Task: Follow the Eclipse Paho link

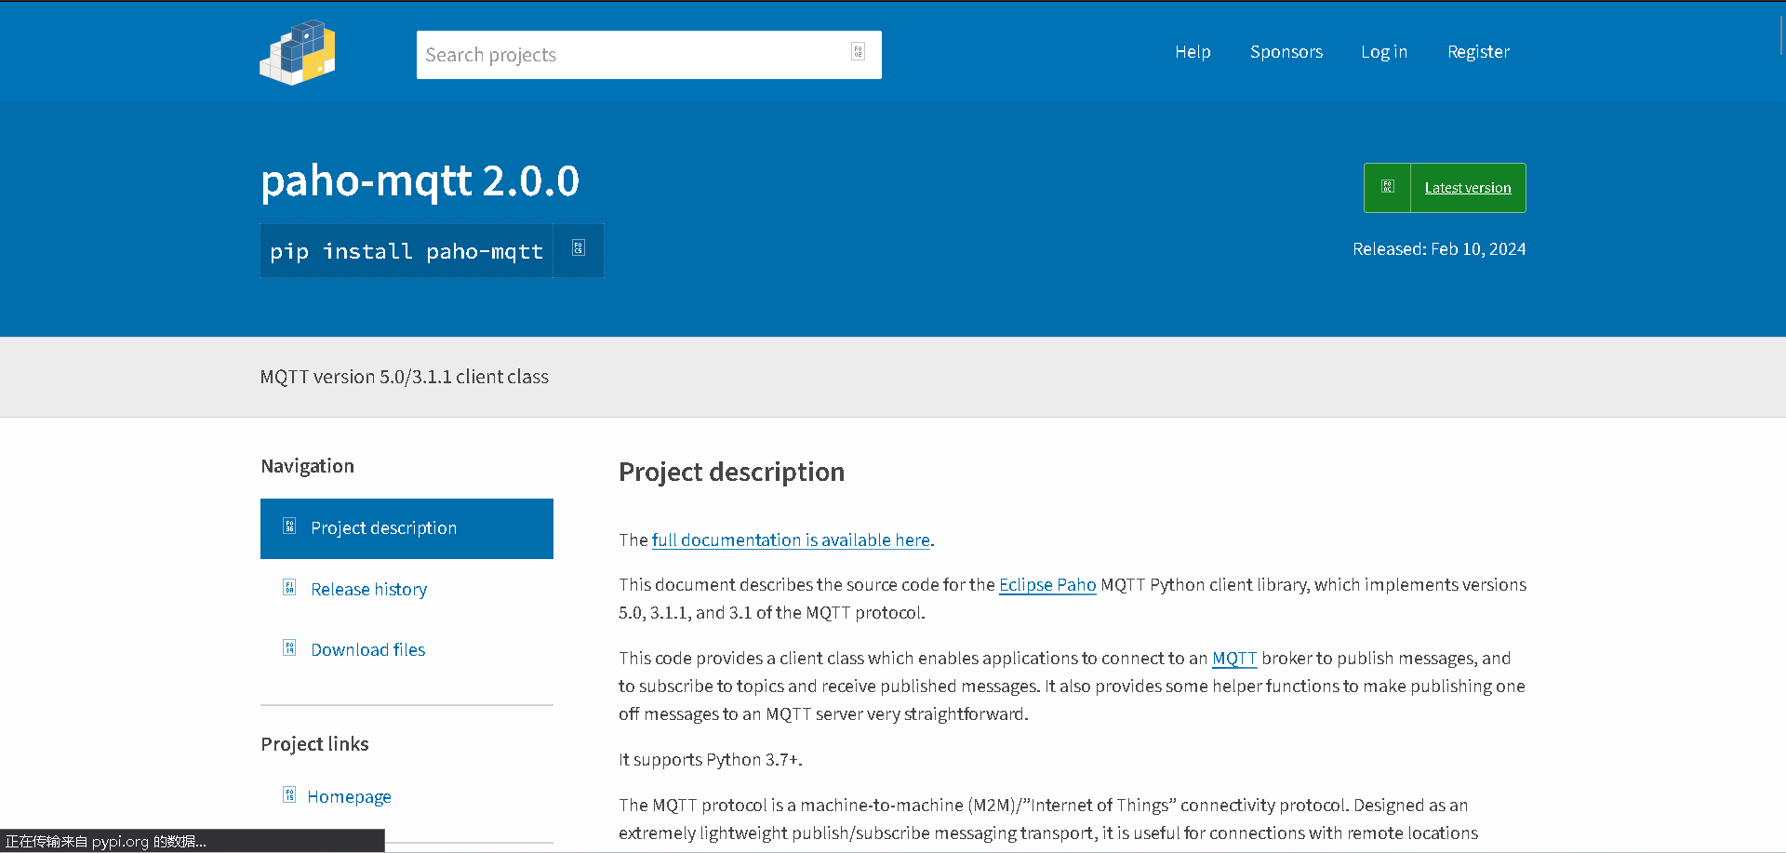Action: point(1047,585)
